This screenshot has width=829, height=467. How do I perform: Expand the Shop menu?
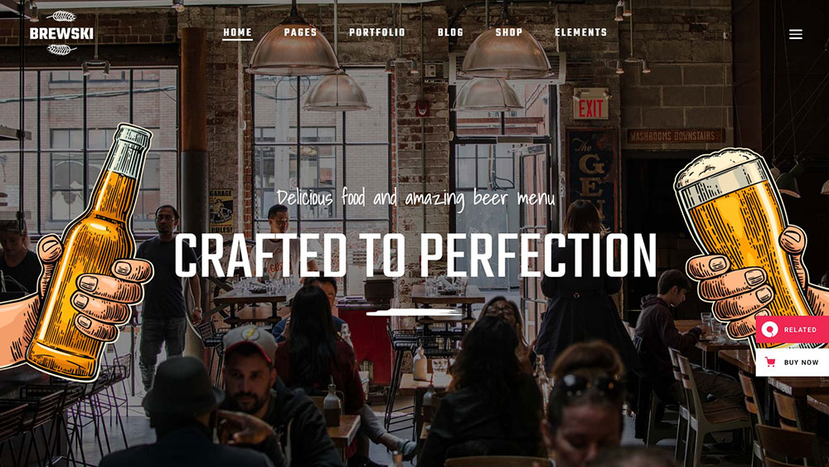point(509,32)
